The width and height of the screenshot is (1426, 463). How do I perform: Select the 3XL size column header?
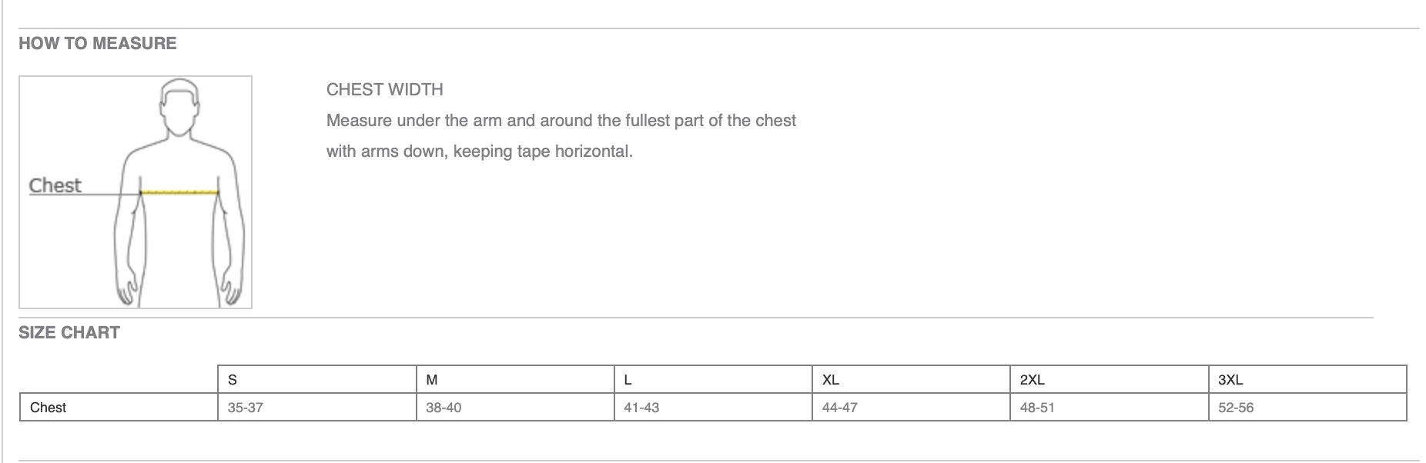(x=1307, y=379)
